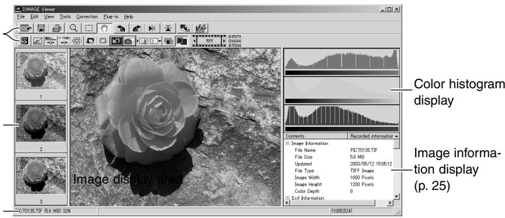Select the dashed rectangle crop selection tool
Image resolution: width=505 pixels, height=218 pixels.
tap(89, 28)
